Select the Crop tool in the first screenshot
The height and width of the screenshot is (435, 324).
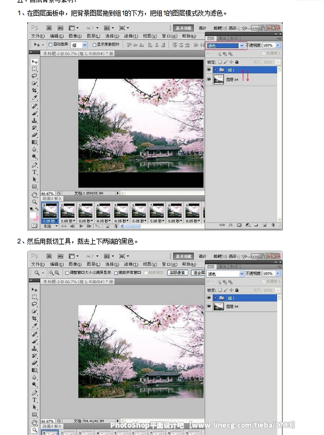click(34, 90)
